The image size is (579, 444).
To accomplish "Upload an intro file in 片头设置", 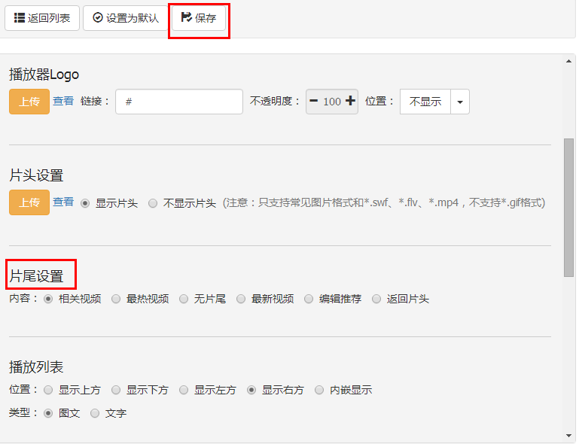I will [29, 202].
